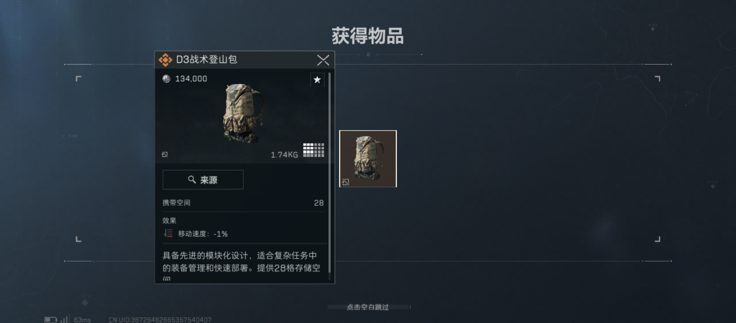Click the orange rarity icon beside D3战术登山包
This screenshot has width=736, height=323.
point(165,60)
